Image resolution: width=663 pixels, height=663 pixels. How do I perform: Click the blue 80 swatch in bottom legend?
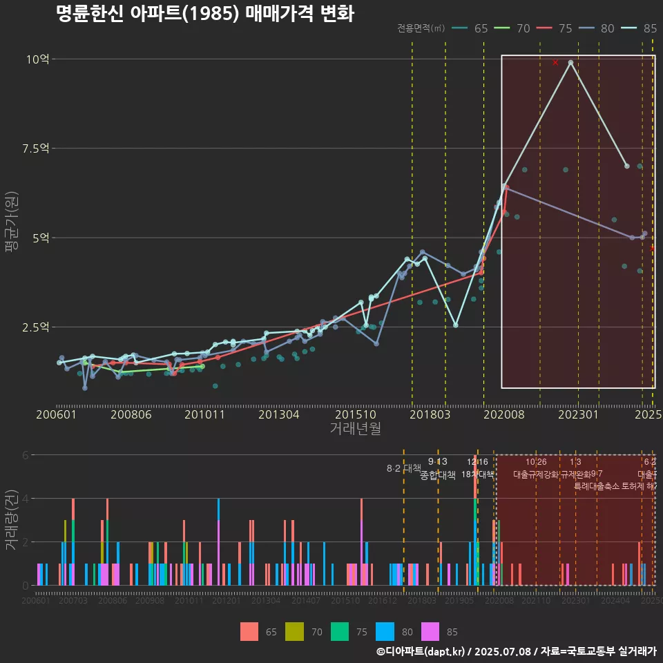385,632
